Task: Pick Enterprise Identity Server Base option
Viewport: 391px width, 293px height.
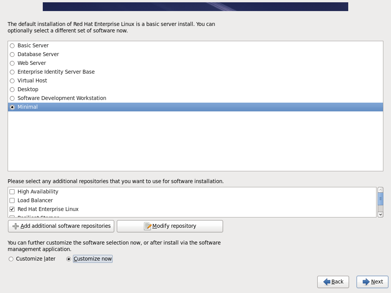Action: 12,72
